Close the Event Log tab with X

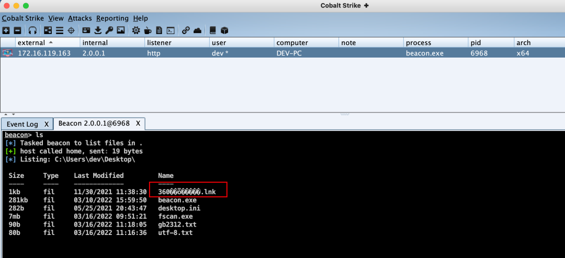pyautogui.click(x=46, y=124)
